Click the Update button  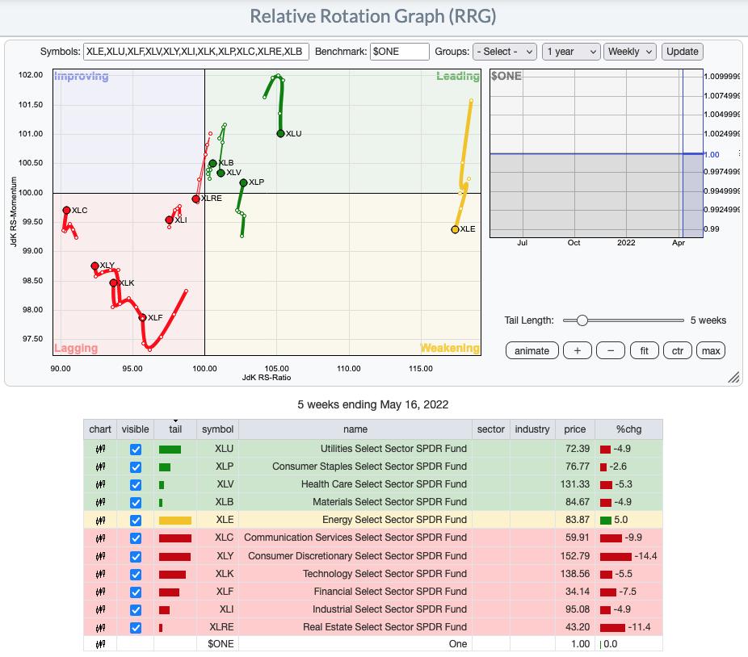(683, 52)
